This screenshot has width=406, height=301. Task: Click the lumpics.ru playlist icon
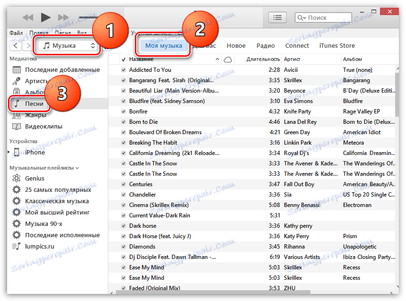(16, 247)
